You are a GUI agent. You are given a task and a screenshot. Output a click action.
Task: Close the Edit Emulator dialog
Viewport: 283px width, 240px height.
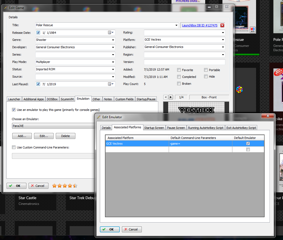point(268,116)
